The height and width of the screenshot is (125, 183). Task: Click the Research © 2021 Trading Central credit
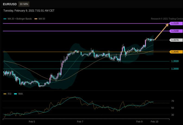point(167,19)
